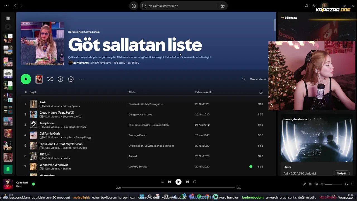
Task: Click the Mianosa panel header
Action: pyautogui.click(x=291, y=18)
